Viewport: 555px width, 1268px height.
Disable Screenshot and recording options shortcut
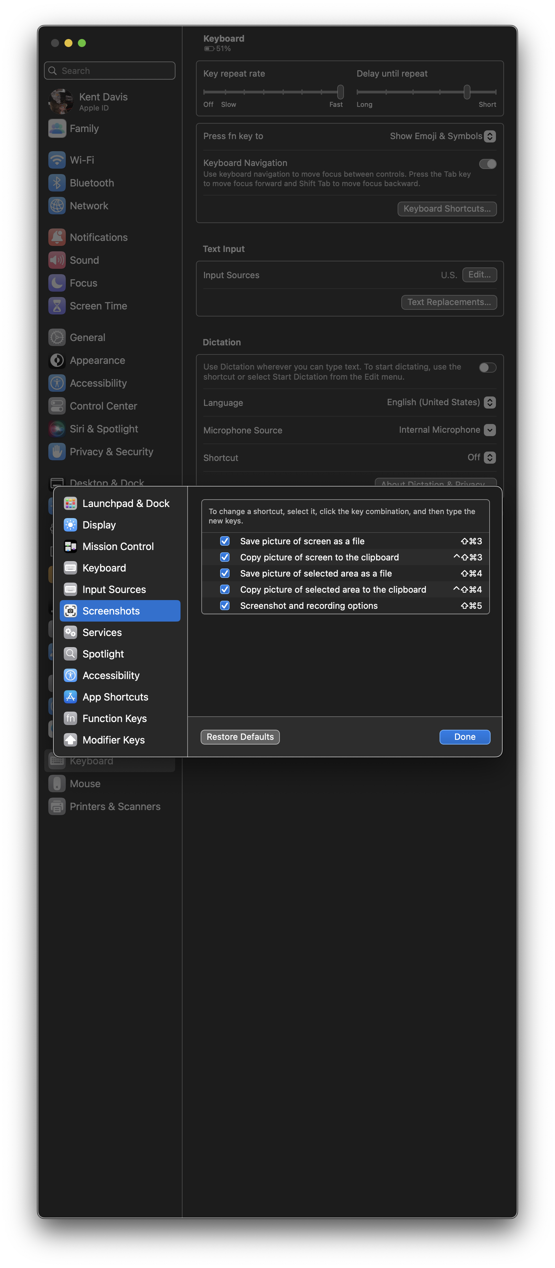[x=225, y=605]
